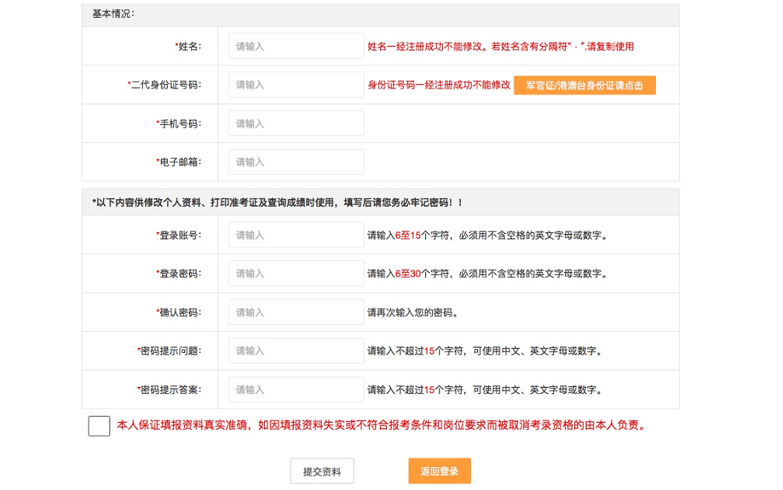Click the 身份证号码一经注册成功不能修改 warning text
The height and width of the screenshot is (490, 783).
pos(438,85)
